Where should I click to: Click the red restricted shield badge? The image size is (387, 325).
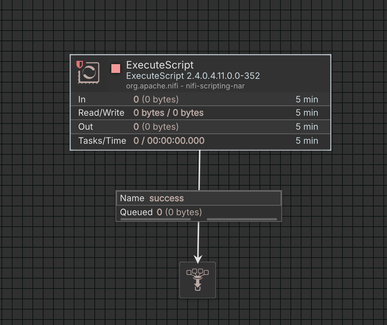[79, 65]
